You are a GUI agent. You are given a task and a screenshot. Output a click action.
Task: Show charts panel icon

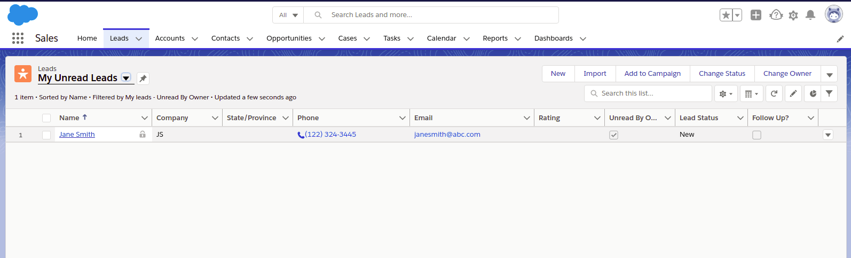point(813,93)
